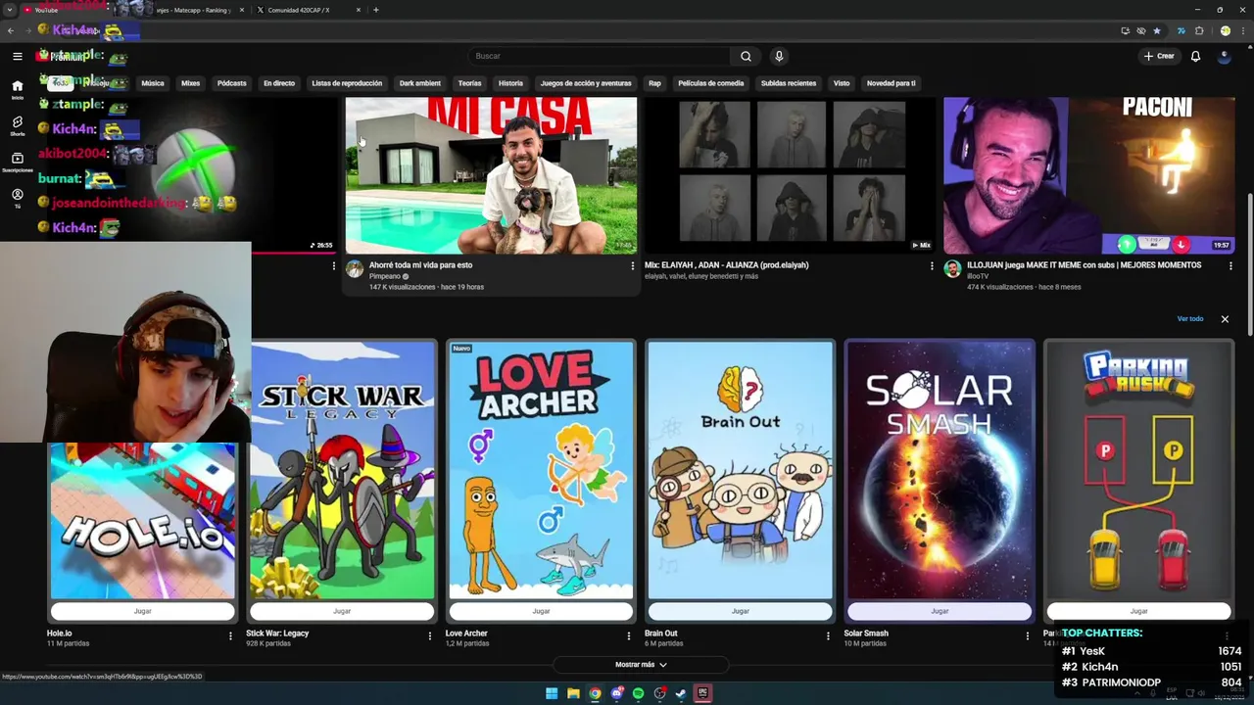Open options menu for Solar Smash

pos(1027,635)
